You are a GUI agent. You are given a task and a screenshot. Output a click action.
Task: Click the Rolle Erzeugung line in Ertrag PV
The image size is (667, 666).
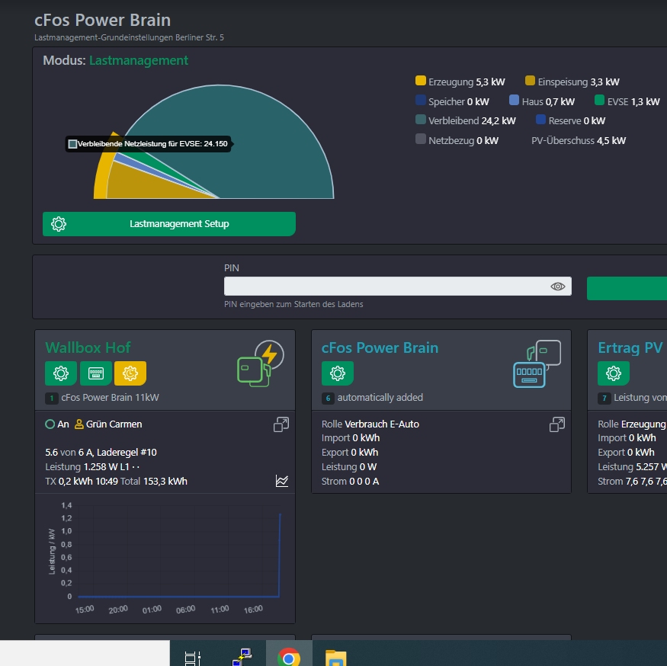632,424
